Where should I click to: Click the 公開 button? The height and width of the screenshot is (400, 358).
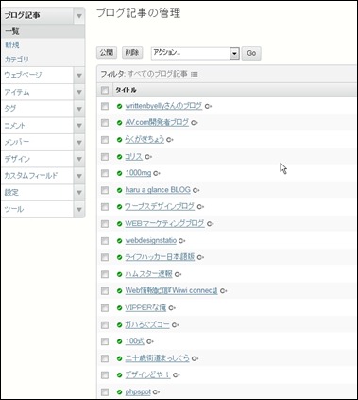[x=107, y=53]
